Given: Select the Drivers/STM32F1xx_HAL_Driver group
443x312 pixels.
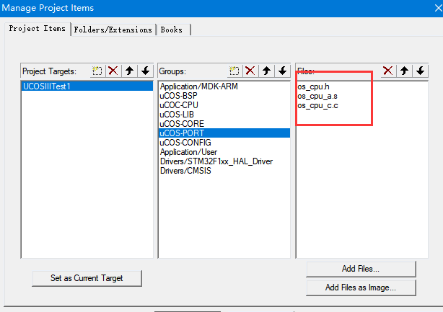Looking at the screenshot, I should [224, 161].
